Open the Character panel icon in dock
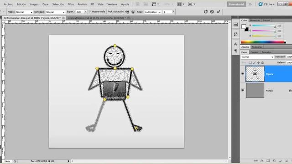Screen dimensions: 292x164 pos(235,44)
